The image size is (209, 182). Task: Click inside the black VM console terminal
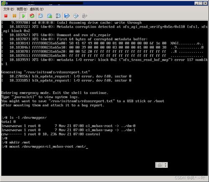click(104, 98)
